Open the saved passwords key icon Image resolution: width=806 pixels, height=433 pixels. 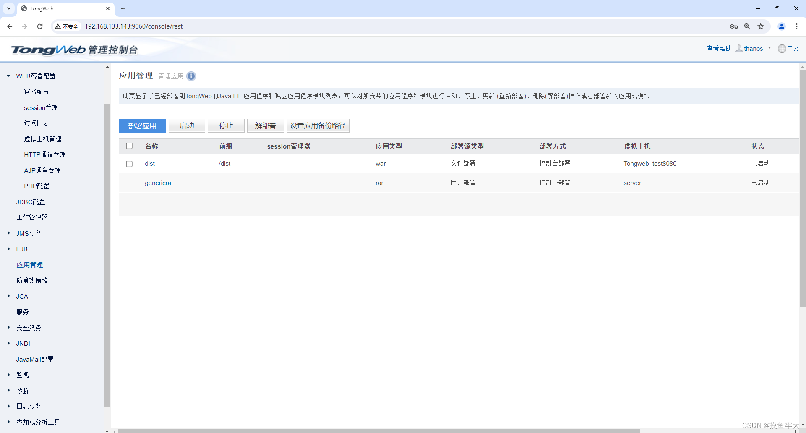click(x=733, y=26)
